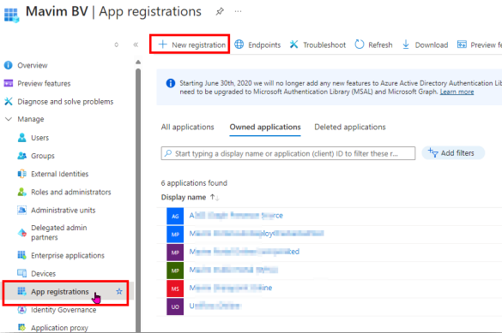502x333 pixels.
Task: Switch to All applications tab
Action: (x=188, y=127)
